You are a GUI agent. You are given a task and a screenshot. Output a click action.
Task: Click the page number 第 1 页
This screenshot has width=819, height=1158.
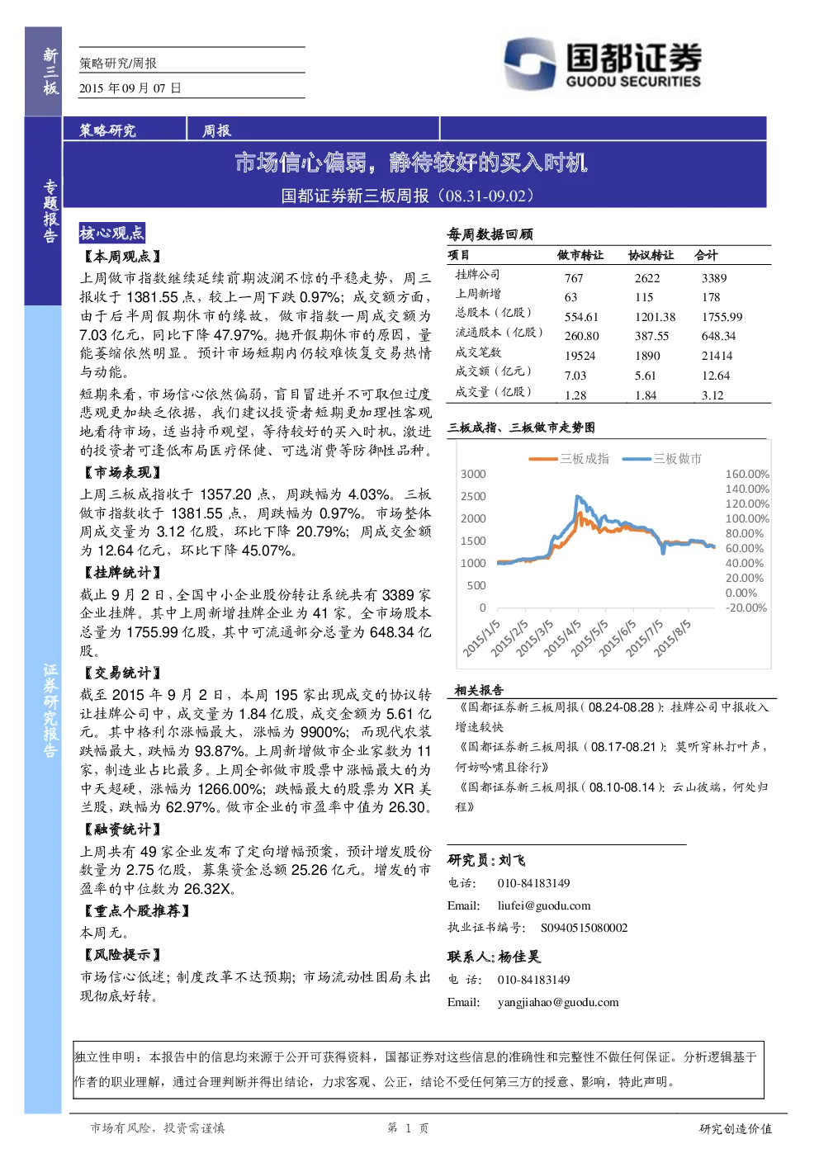click(x=408, y=1127)
